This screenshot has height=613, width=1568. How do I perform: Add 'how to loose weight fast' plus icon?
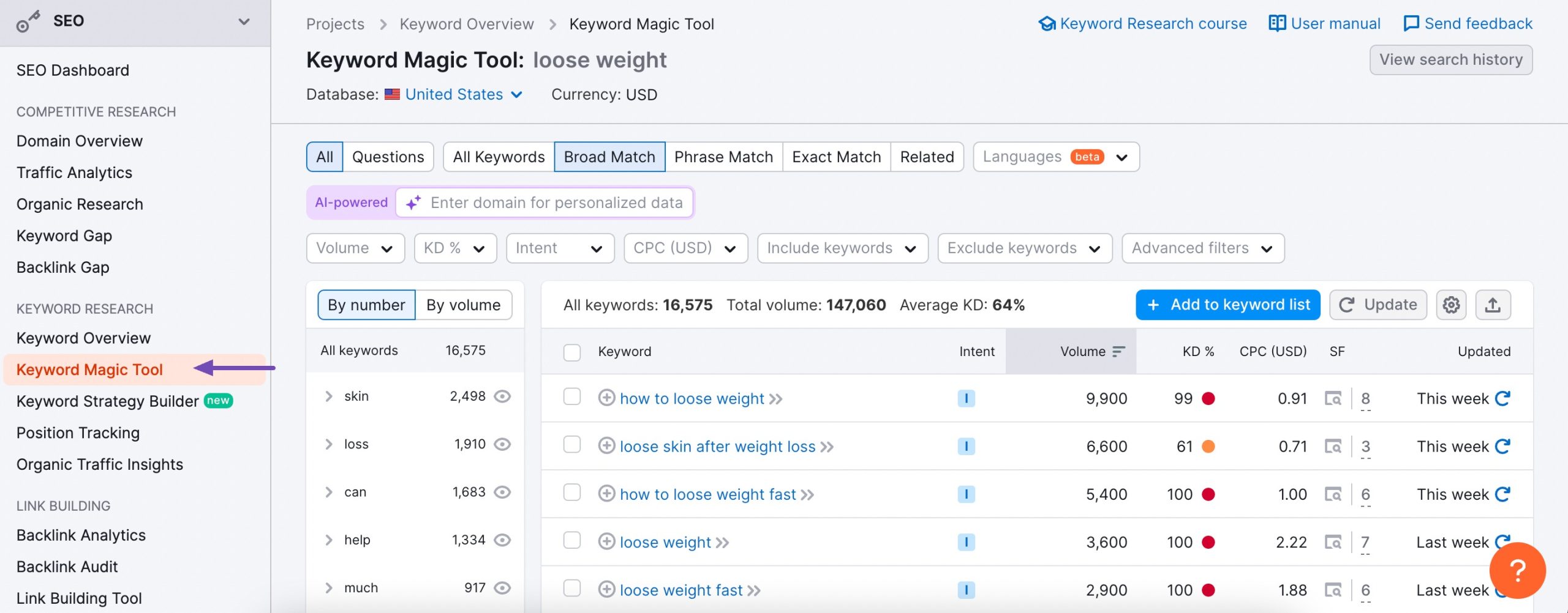tap(606, 493)
